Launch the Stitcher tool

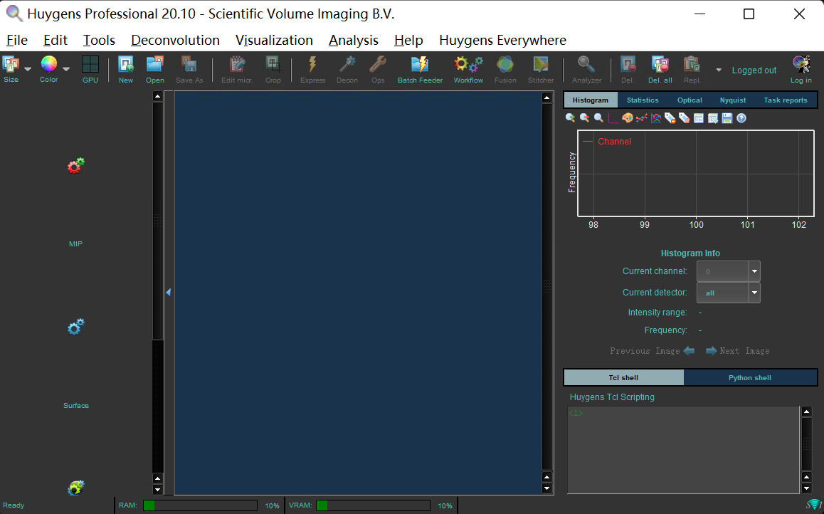click(x=541, y=64)
